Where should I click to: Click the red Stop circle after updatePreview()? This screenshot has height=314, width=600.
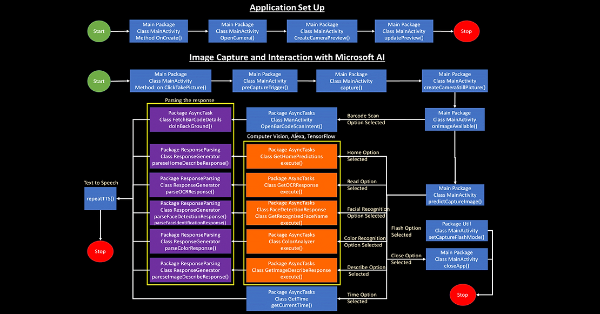[x=465, y=31]
